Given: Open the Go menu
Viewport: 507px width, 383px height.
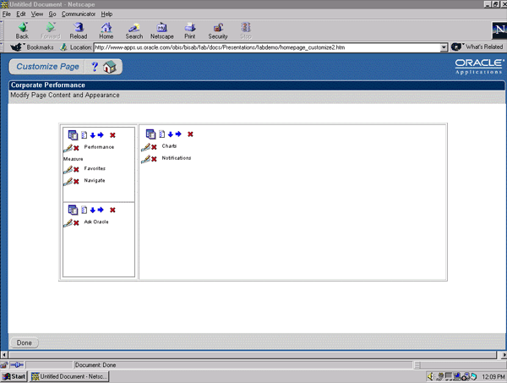Looking at the screenshot, I should [52, 14].
